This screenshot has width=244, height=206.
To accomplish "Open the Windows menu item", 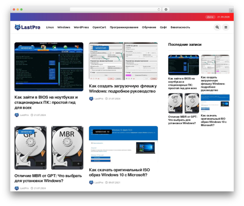I will (64, 27).
